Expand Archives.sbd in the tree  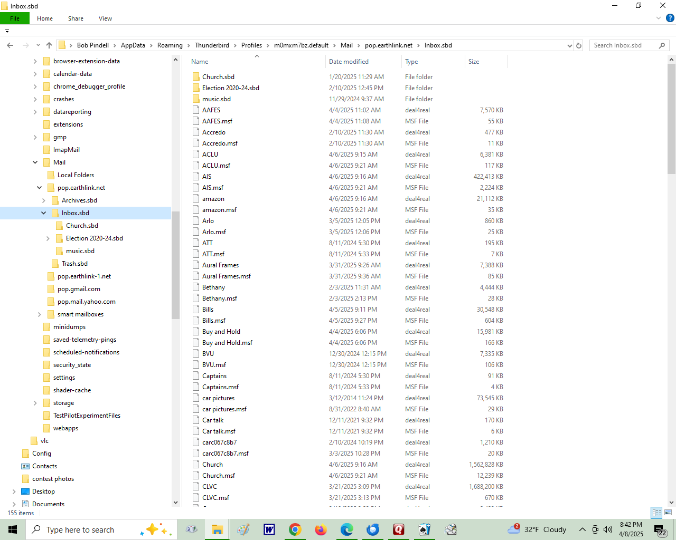pos(44,200)
